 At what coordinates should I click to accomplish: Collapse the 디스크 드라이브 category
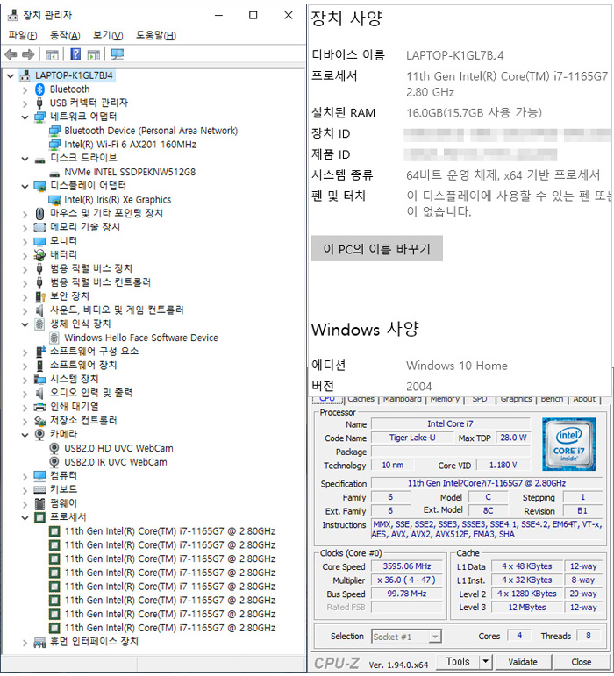[25, 159]
